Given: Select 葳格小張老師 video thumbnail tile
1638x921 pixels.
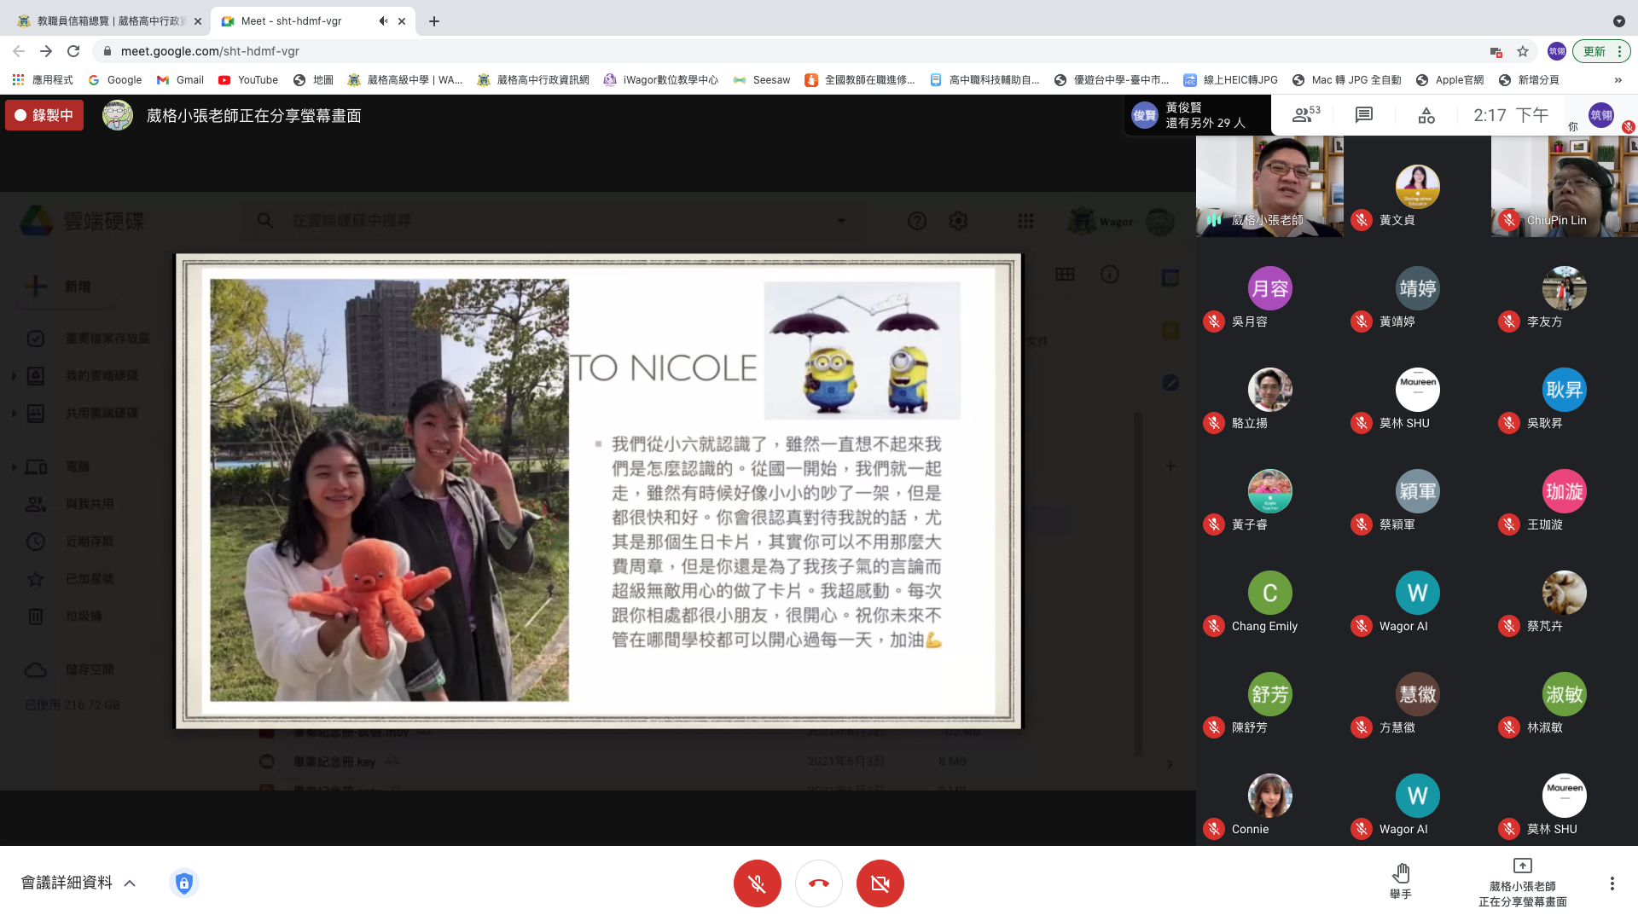Looking at the screenshot, I should point(1269,186).
